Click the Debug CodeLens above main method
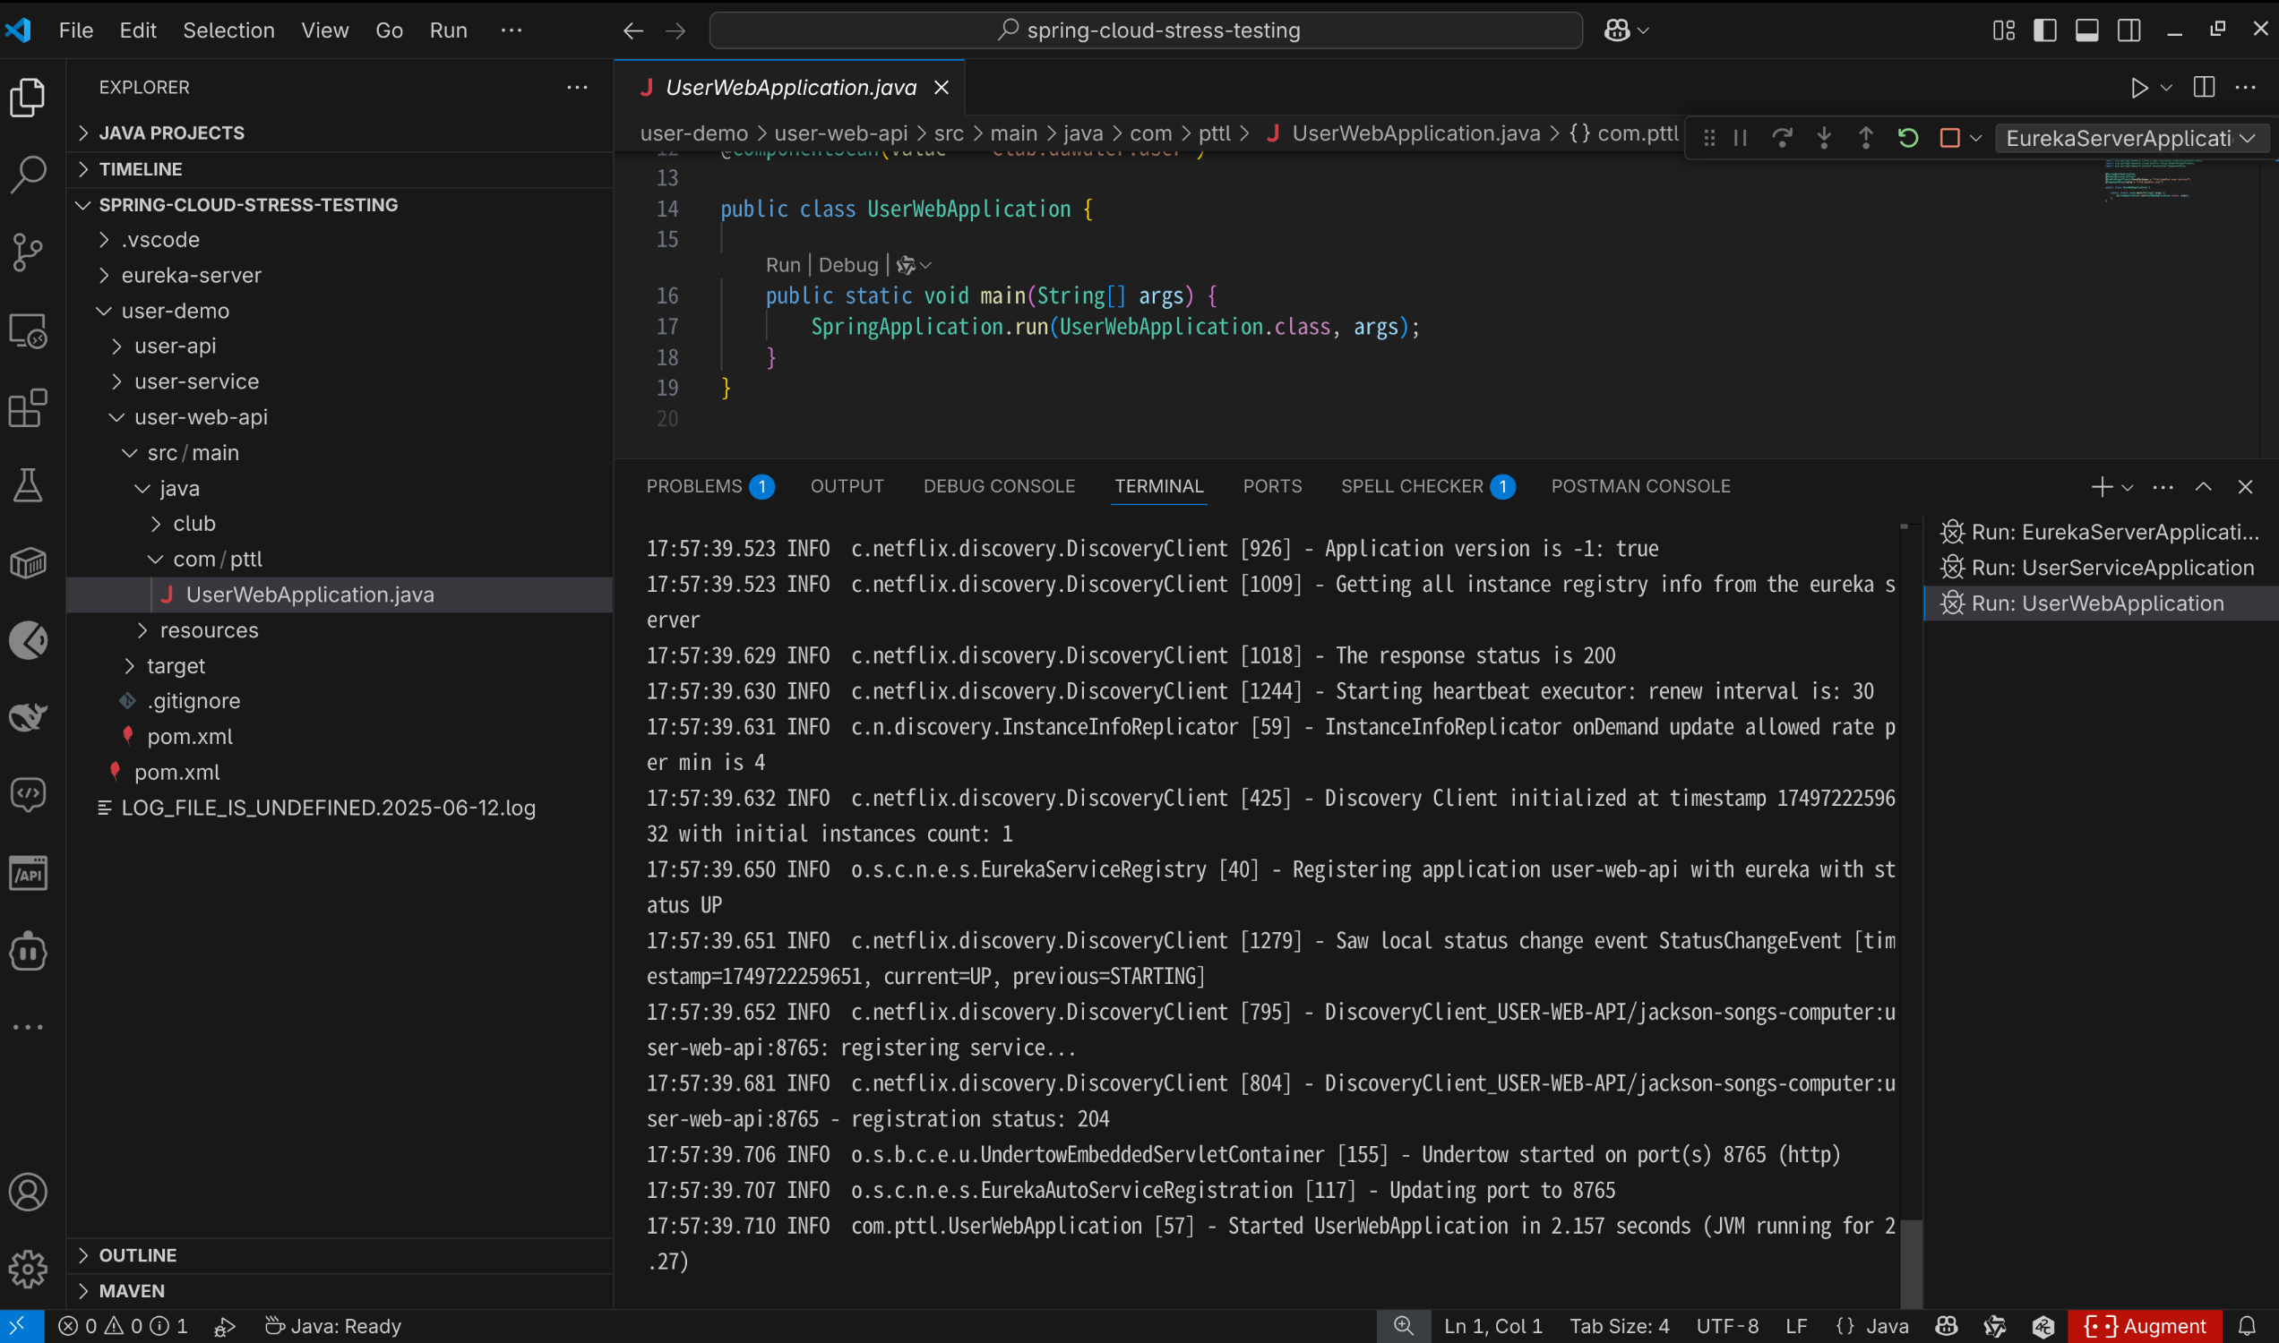Viewport: 2279px width, 1343px height. pos(847,264)
